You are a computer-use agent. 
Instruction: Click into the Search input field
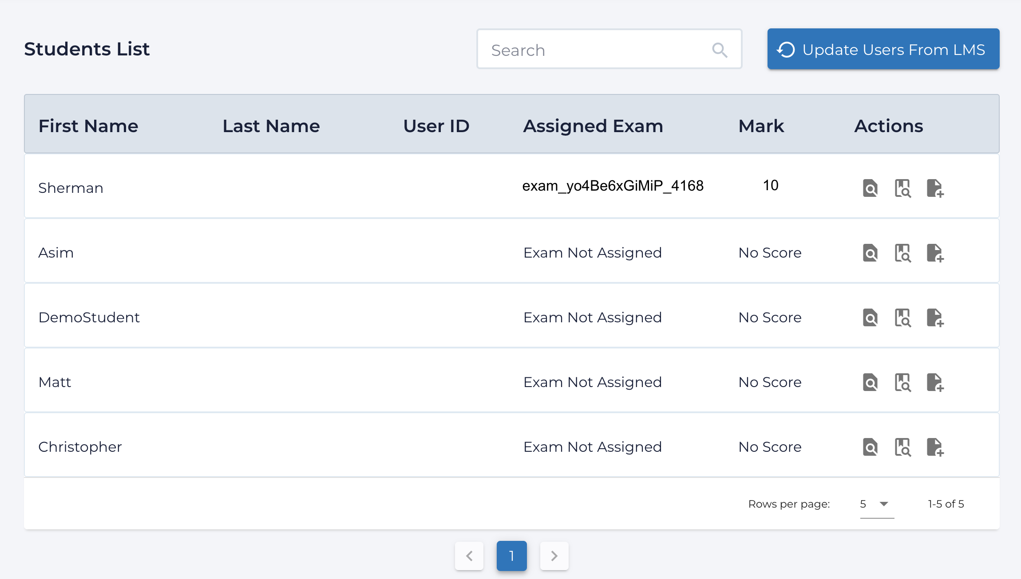pos(595,50)
